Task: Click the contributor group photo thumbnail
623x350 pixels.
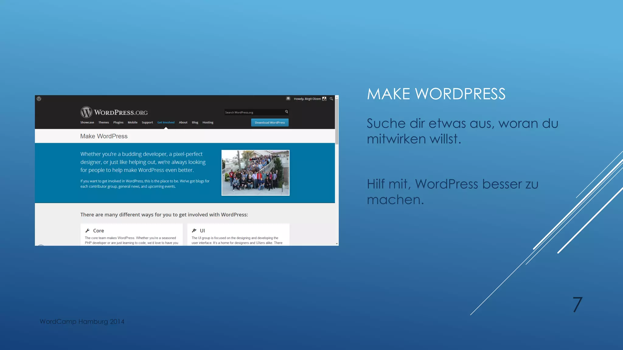Action: point(256,173)
